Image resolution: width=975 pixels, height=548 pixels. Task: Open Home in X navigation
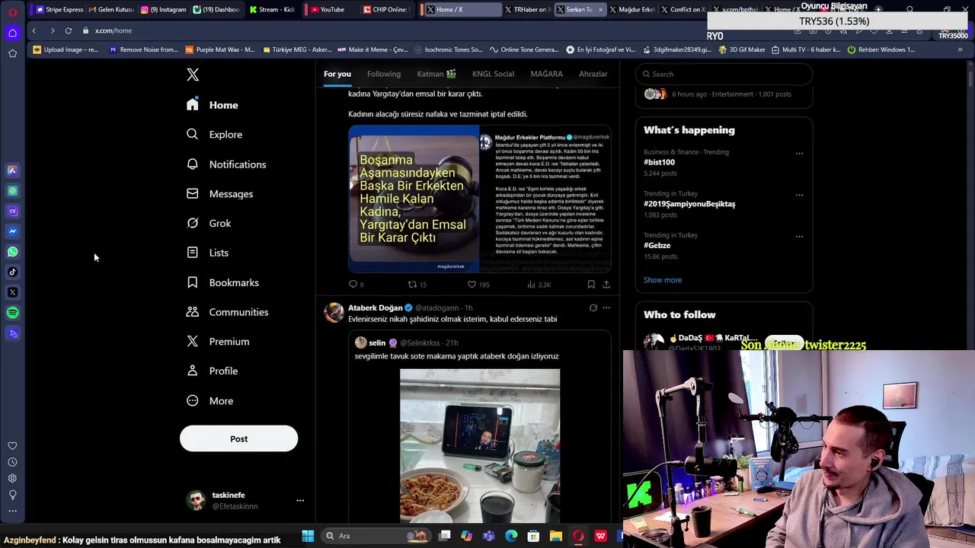pos(213,105)
